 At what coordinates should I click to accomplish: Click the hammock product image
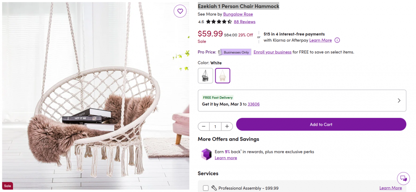tap(96, 106)
